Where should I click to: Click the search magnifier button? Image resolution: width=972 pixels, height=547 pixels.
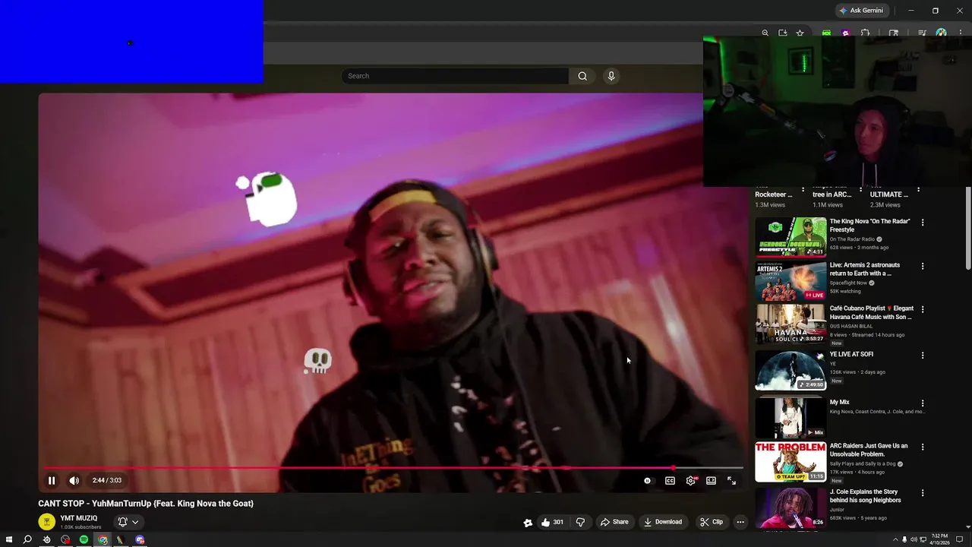coord(582,76)
